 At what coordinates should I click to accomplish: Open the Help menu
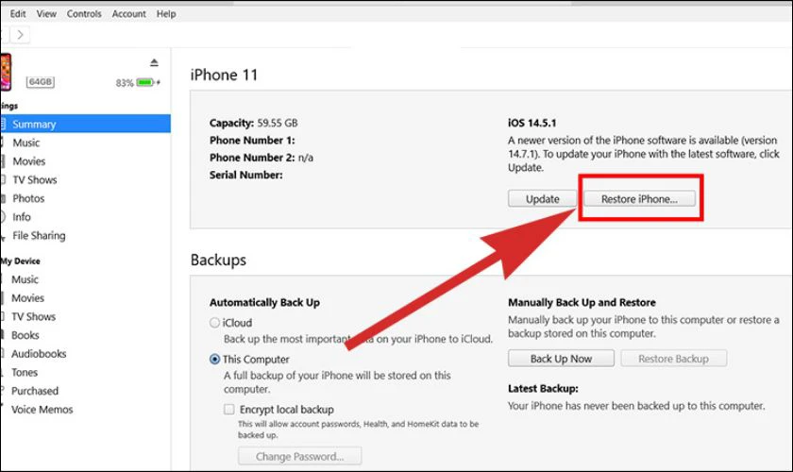tap(166, 13)
